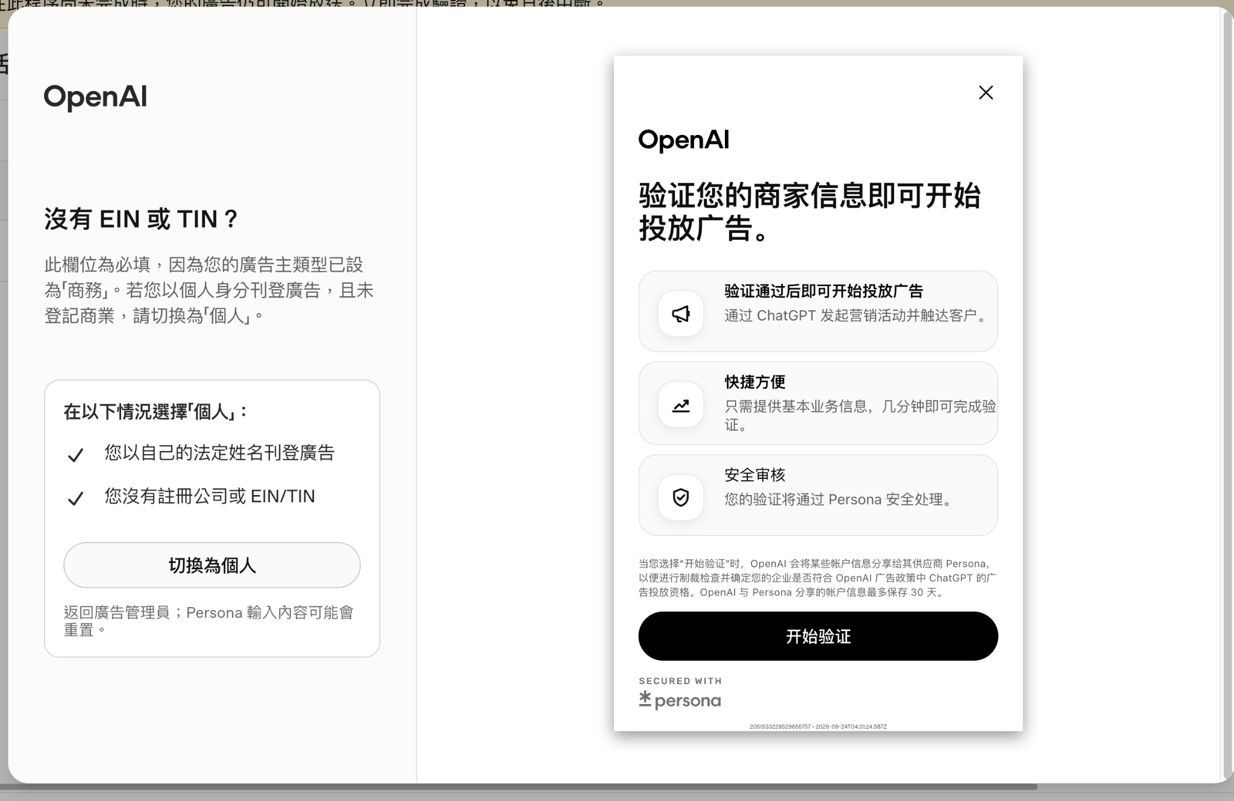
Task: Click the checkmark beside 您以自己的法定姓名刊登廣告
Action: (75, 455)
